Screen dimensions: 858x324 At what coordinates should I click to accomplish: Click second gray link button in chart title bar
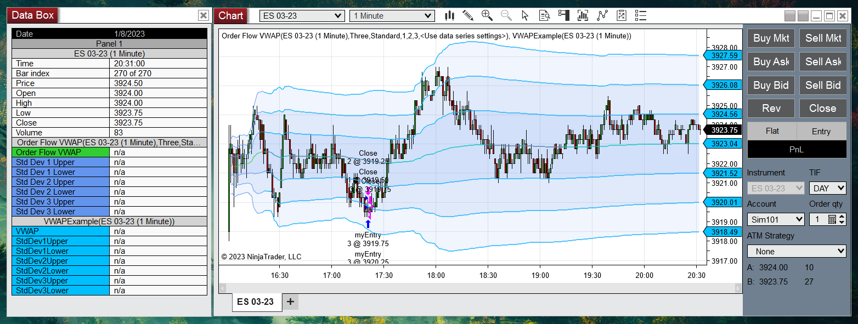[803, 16]
